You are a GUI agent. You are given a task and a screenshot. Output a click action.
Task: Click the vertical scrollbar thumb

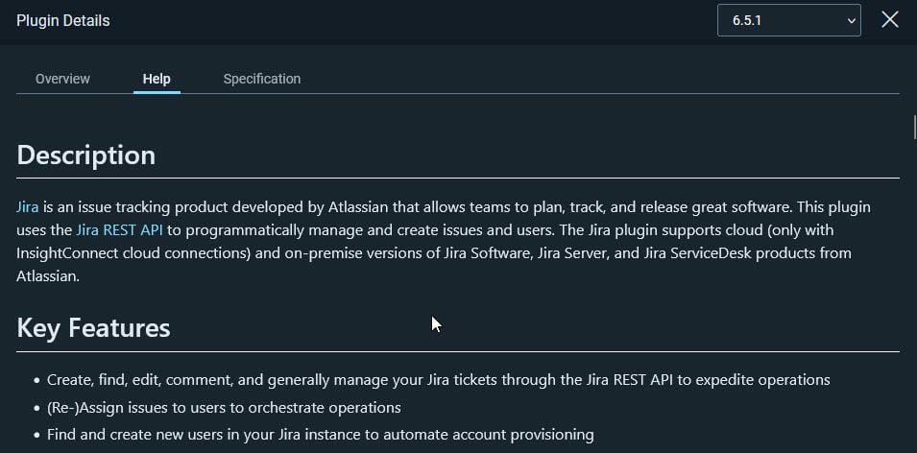click(x=914, y=128)
